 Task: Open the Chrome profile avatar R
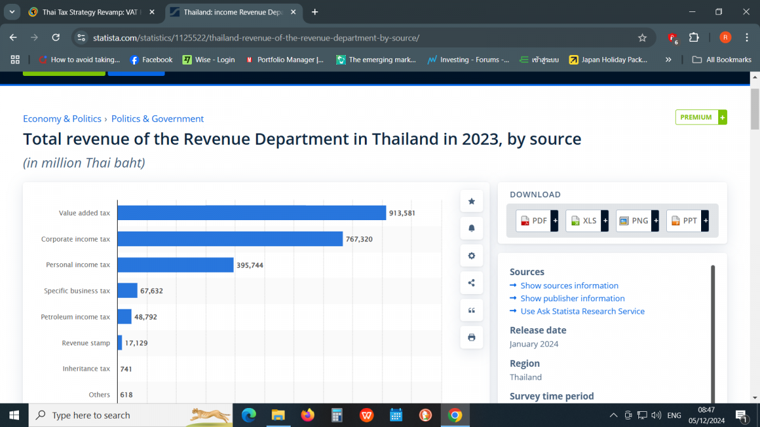[x=725, y=38]
